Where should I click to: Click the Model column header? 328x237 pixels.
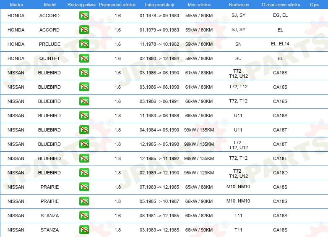coord(50,5)
